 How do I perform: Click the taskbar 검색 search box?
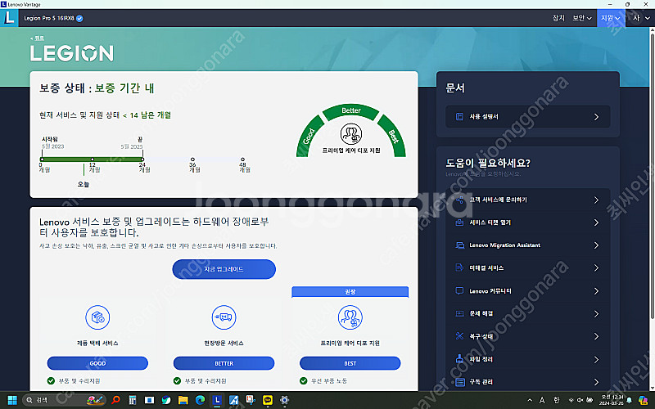(x=64, y=400)
